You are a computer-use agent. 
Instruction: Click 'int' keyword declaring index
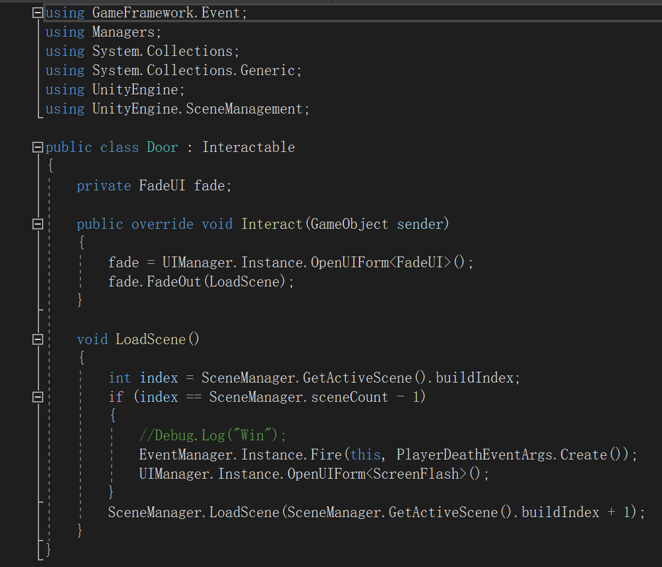[119, 378]
